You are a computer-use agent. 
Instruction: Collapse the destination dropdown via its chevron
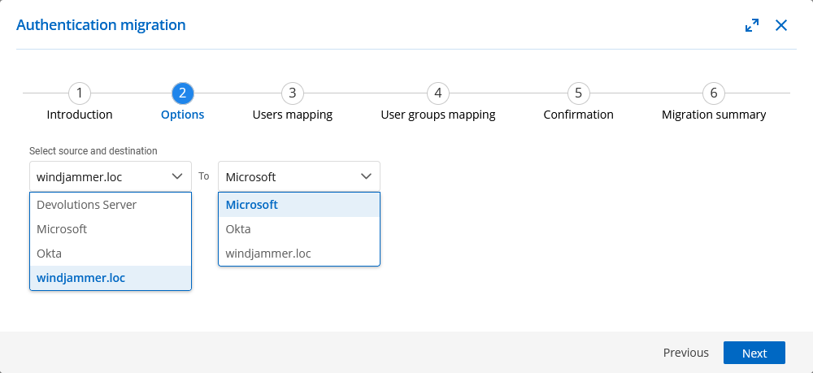366,176
